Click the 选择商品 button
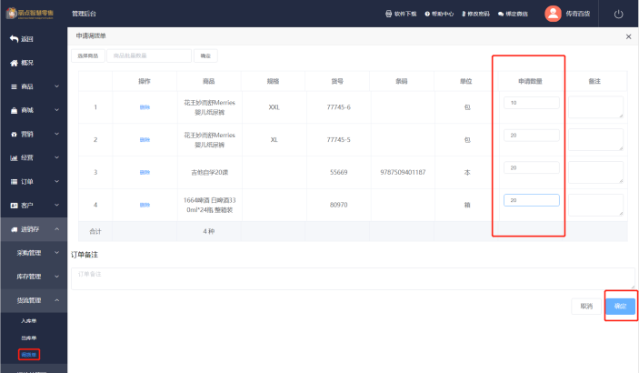The width and height of the screenshot is (639, 373). pos(88,55)
